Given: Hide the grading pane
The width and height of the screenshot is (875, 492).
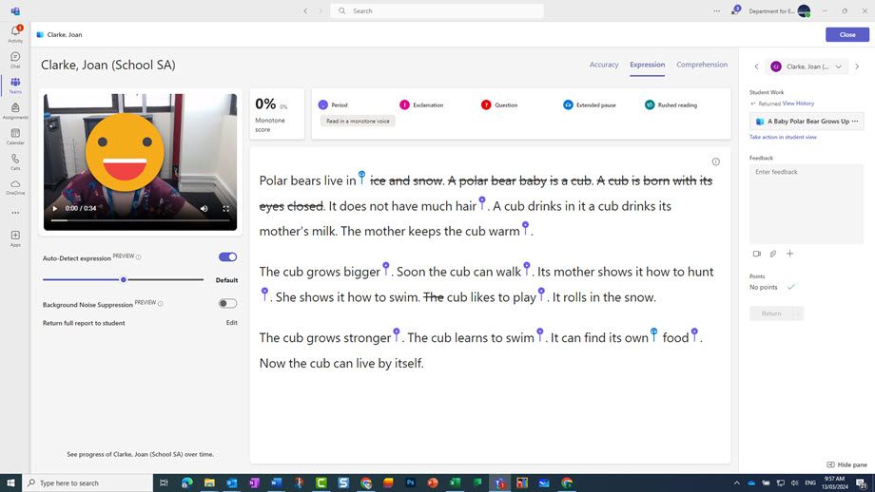Looking at the screenshot, I should (847, 464).
